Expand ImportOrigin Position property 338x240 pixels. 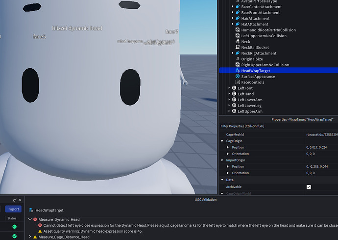(x=228, y=166)
